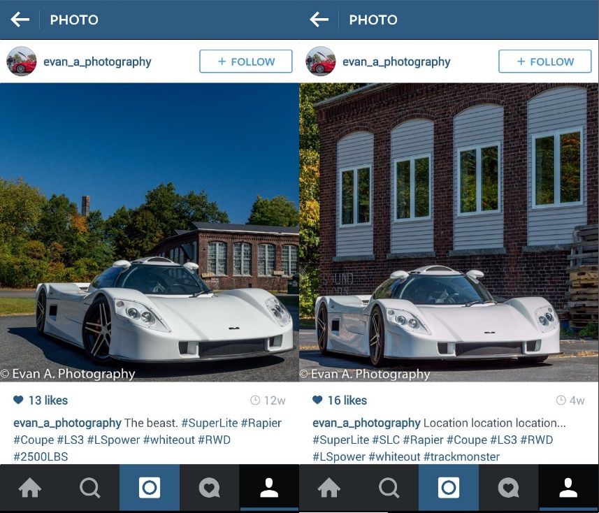This screenshot has width=599, height=513.
Task: Open Search in right bottom navigation bar
Action: [389, 487]
